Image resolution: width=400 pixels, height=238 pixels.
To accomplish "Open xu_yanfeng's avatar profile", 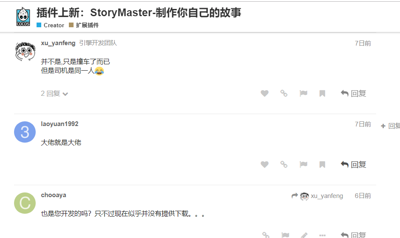I will pos(25,52).
